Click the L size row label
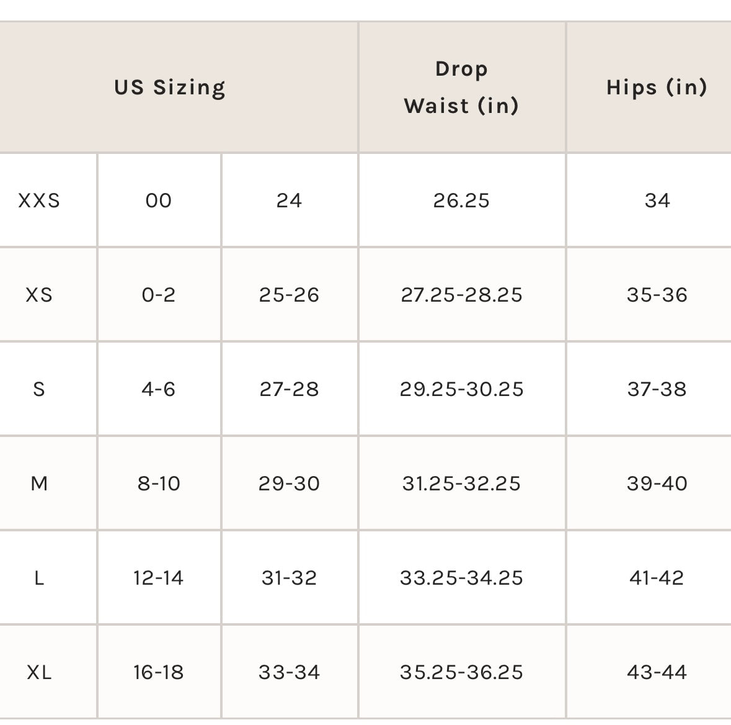Image resolution: width=731 pixels, height=725 pixels. 39,578
